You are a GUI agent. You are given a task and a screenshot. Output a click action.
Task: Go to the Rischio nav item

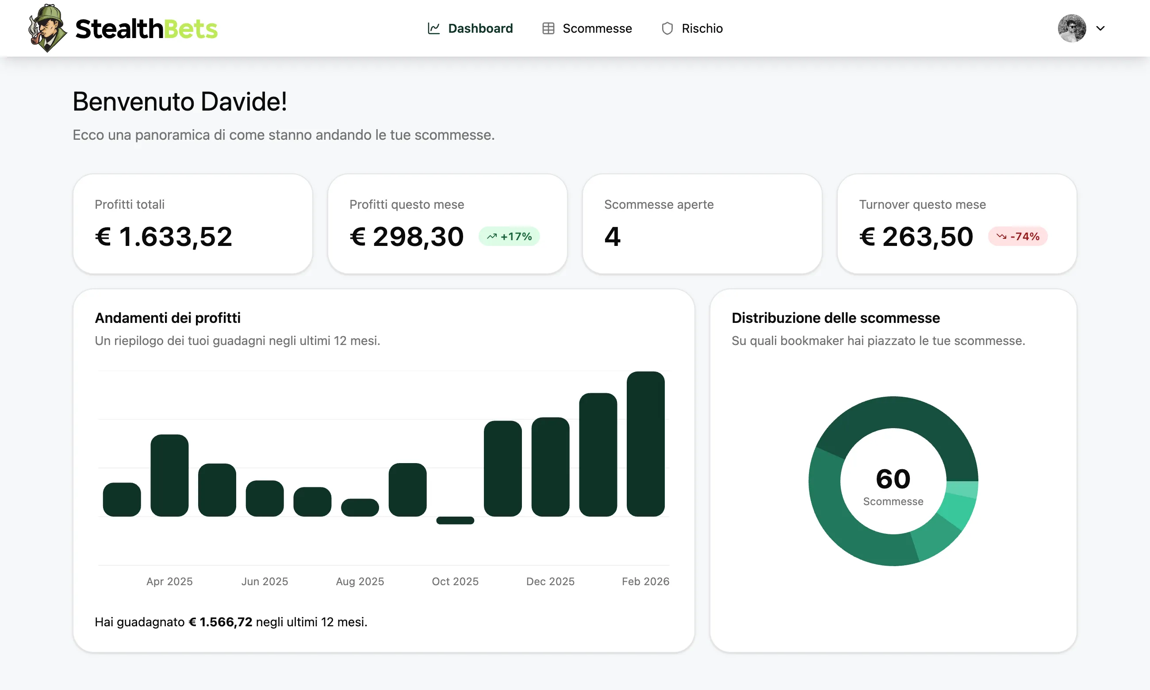(701, 28)
